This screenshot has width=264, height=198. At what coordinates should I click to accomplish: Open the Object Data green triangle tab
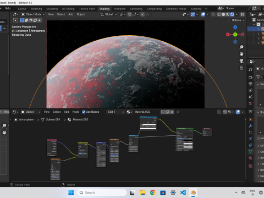coord(250,151)
